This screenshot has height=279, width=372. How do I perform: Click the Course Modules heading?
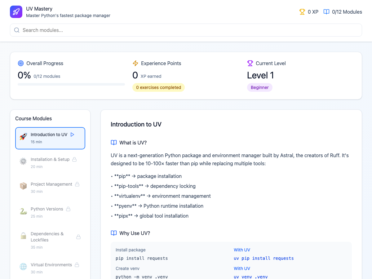33,118
